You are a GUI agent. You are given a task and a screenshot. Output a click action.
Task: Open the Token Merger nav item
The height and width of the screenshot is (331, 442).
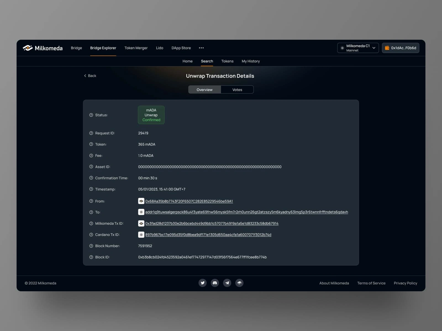pos(136,48)
